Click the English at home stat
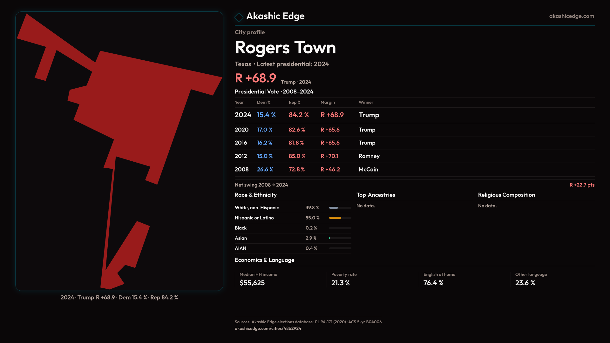This screenshot has height=343, width=610. 439,279
